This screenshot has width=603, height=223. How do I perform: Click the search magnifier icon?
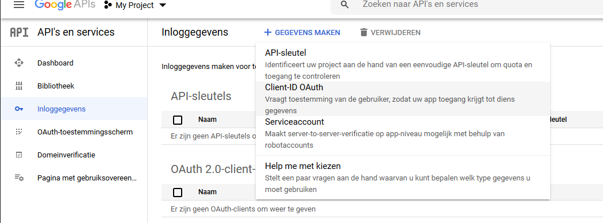coord(345,5)
